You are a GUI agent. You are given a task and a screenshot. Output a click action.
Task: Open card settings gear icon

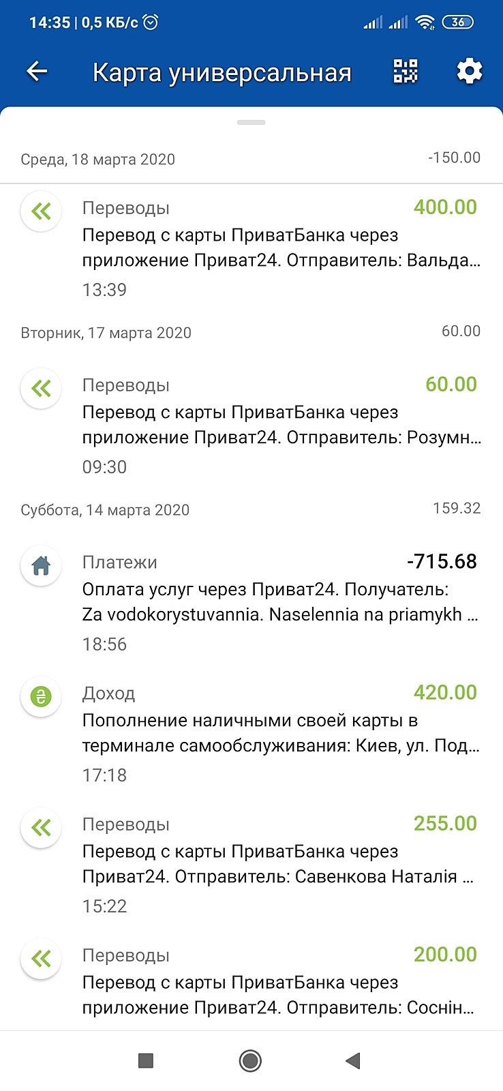point(469,72)
